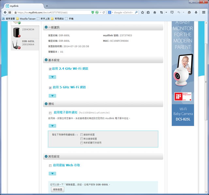Click the remove device button
The height and width of the screenshot is (195, 209).
[x=57, y=189]
